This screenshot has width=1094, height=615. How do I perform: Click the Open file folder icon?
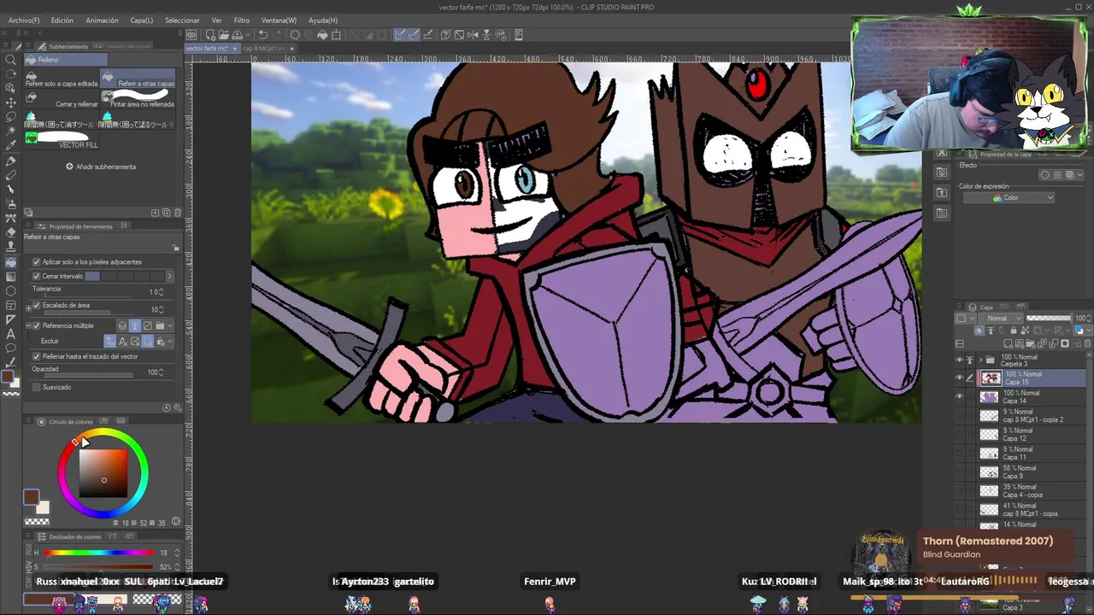click(x=222, y=35)
